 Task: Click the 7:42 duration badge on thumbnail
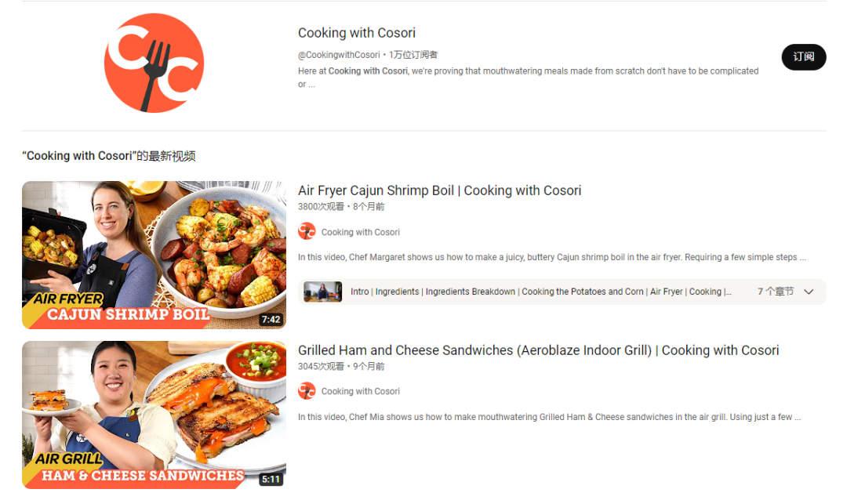tap(271, 319)
